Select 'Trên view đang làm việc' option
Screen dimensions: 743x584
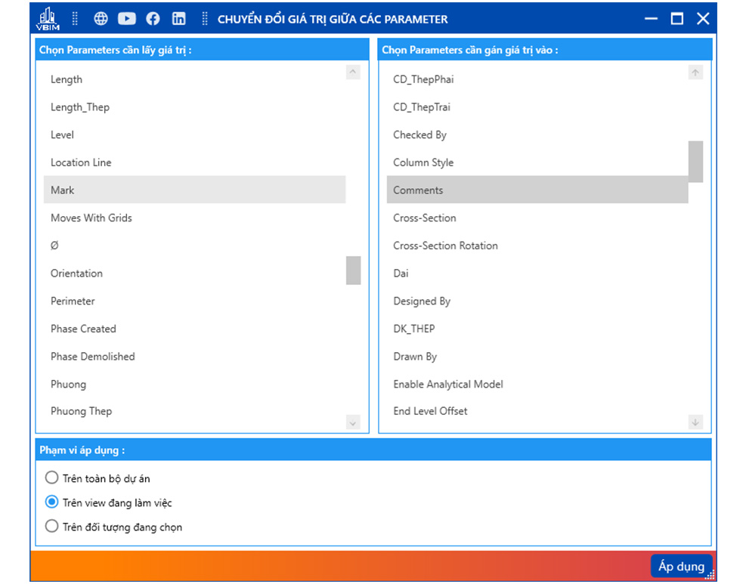click(51, 502)
